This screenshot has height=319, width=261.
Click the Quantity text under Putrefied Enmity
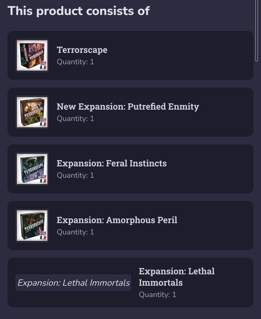(75, 119)
